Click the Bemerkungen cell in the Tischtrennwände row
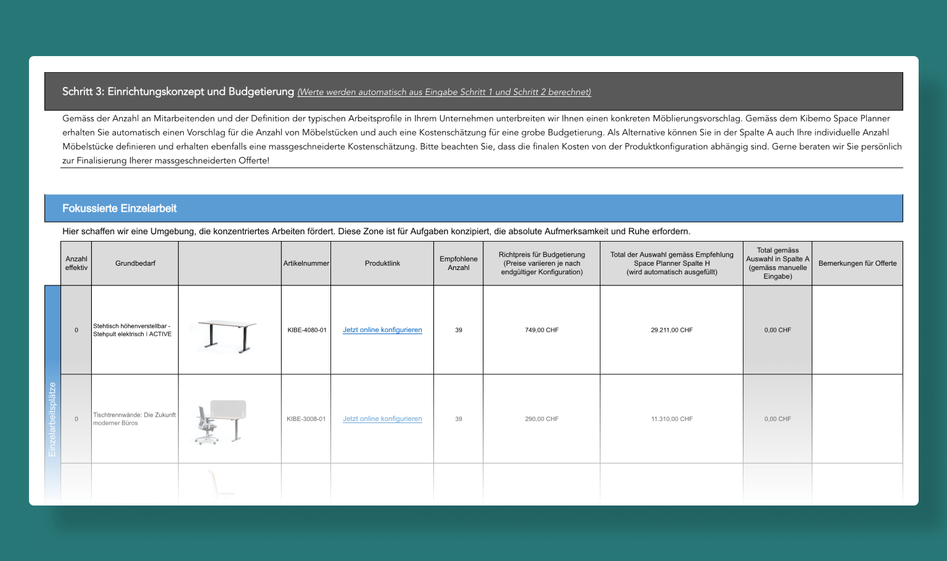947x561 pixels. 857,419
